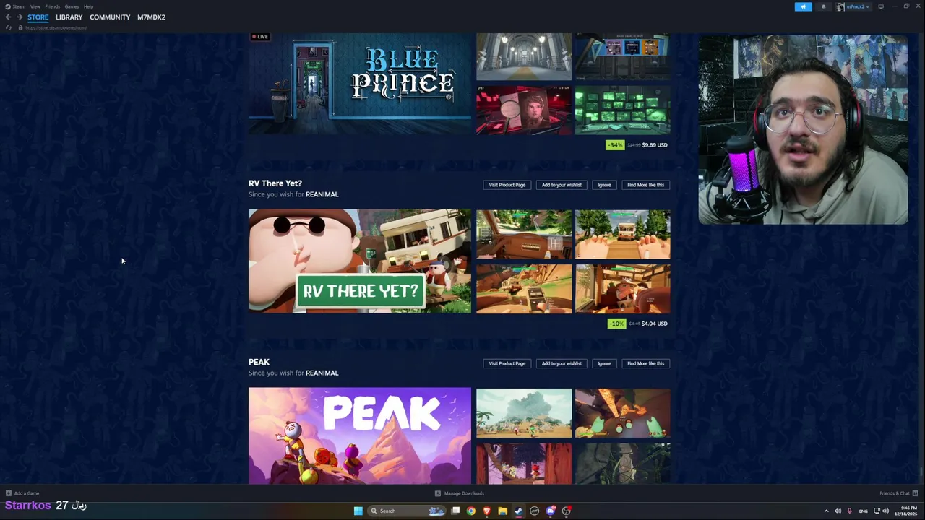The image size is (925, 520).
Task: Switch to Big Picture mode icon
Action: point(880,6)
